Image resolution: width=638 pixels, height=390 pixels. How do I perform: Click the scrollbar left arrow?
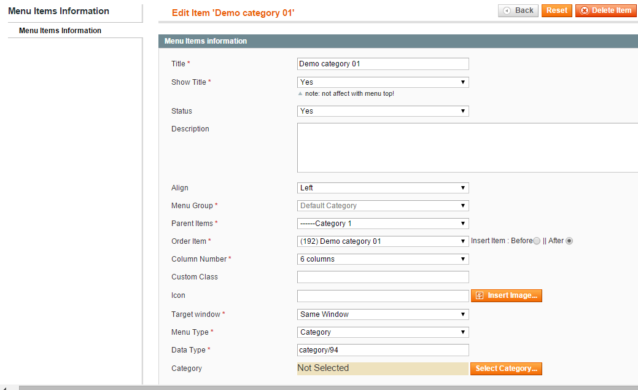click(x=4, y=388)
